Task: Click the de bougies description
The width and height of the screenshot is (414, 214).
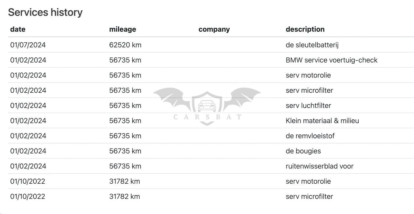Action: coord(303,151)
